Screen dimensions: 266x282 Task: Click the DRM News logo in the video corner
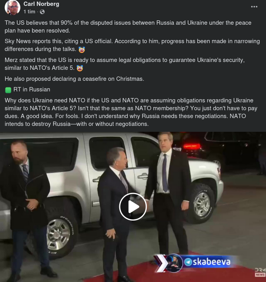260,272
